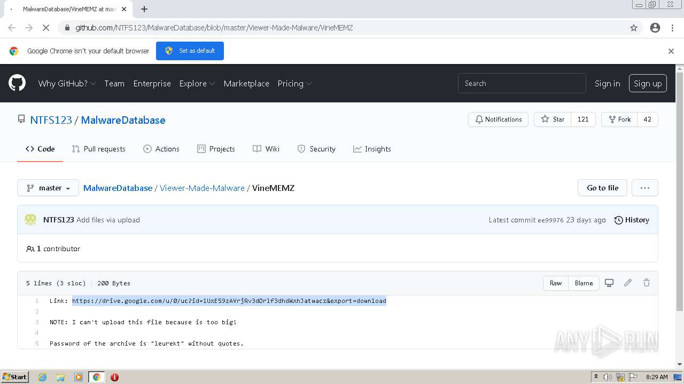Switch to the Wiki tab
This screenshot has width=684, height=384.
[266, 149]
